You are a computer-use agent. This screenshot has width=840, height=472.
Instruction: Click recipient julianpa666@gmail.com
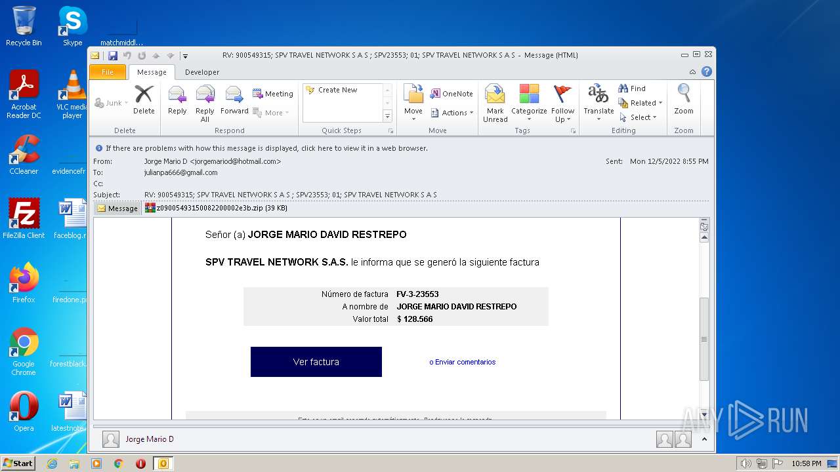tap(181, 172)
